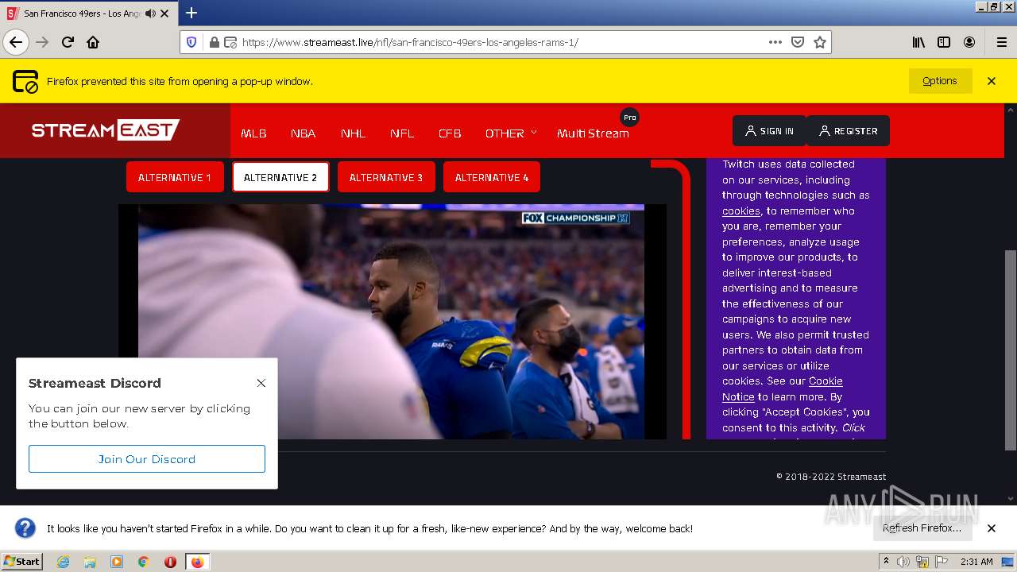Viewport: 1017px width, 572px height.
Task: Open the NHL section
Action: tap(353, 133)
